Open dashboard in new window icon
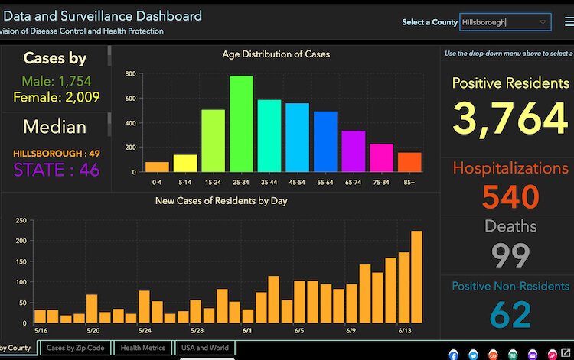Viewport: 574px width, 360px height. coord(566,352)
